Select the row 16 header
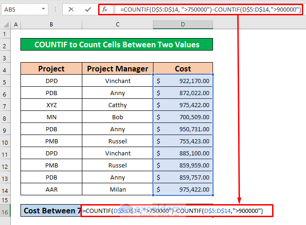The image size is (306, 225). (x=6, y=211)
